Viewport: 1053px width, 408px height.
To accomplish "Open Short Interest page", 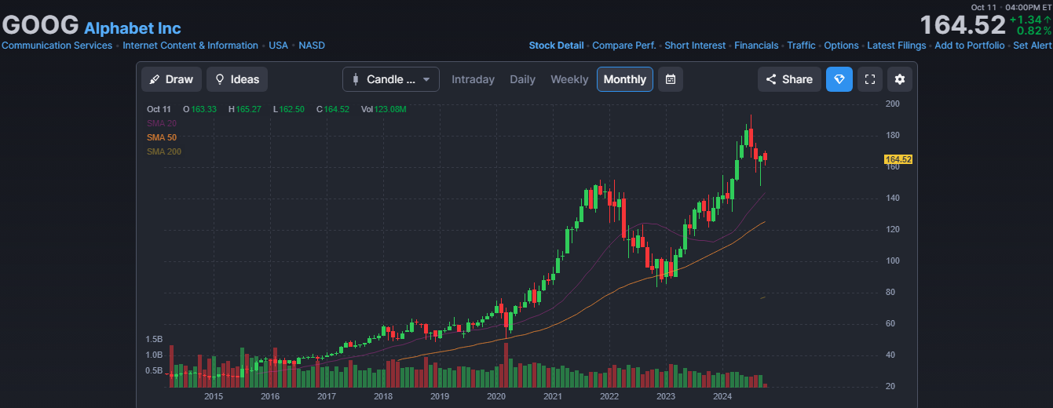I will [695, 46].
